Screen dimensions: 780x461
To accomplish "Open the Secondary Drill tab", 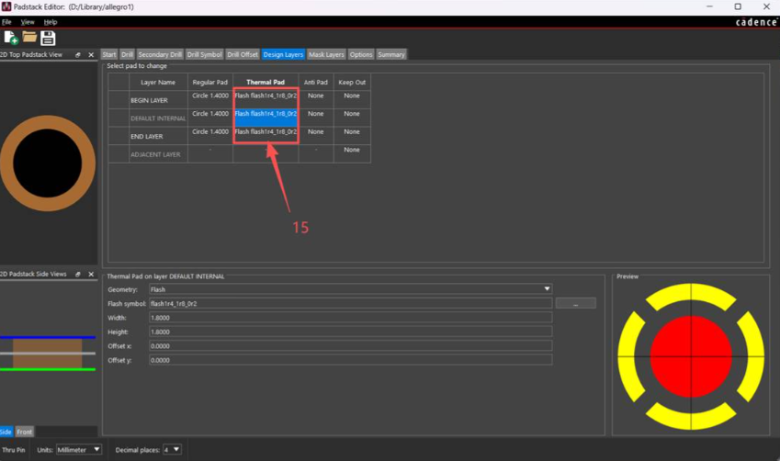I will [160, 55].
